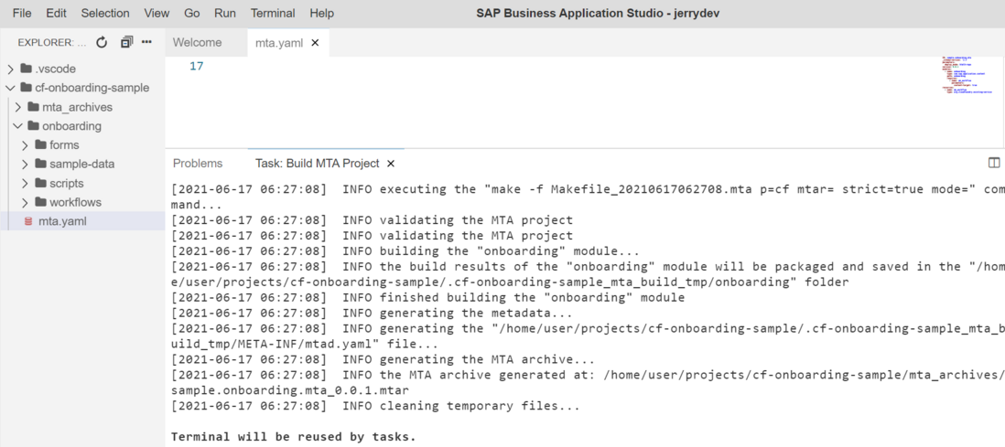Open the View menu
1005x447 pixels.
(157, 14)
